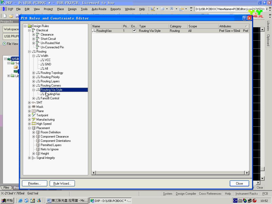Open the Auto Route menu
The width and height of the screenshot is (272, 204).
tap(99, 9)
